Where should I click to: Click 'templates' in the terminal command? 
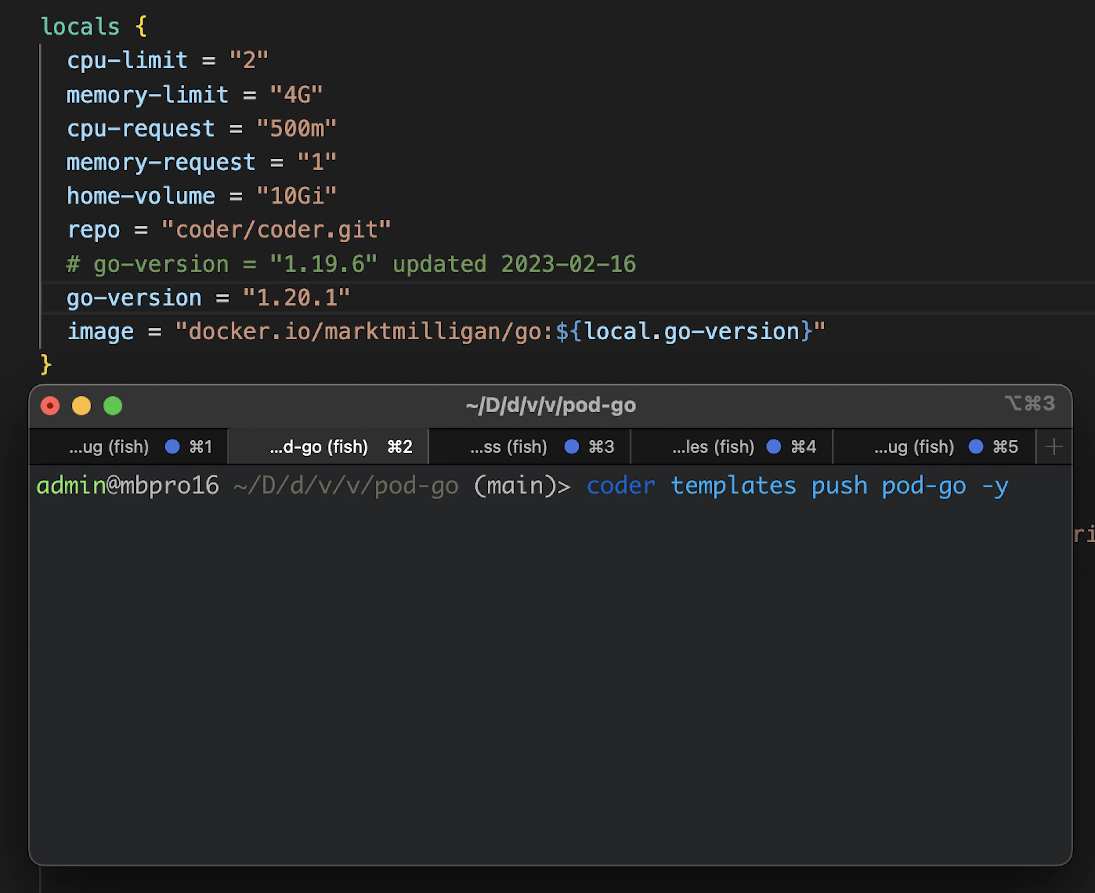[733, 486]
